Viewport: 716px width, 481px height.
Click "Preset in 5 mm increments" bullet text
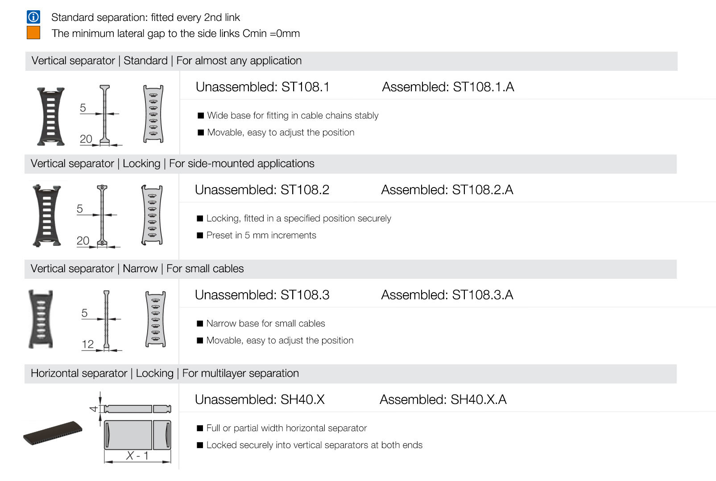click(x=261, y=236)
